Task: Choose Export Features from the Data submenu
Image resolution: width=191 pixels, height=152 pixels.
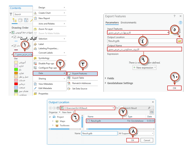Action: (79, 74)
